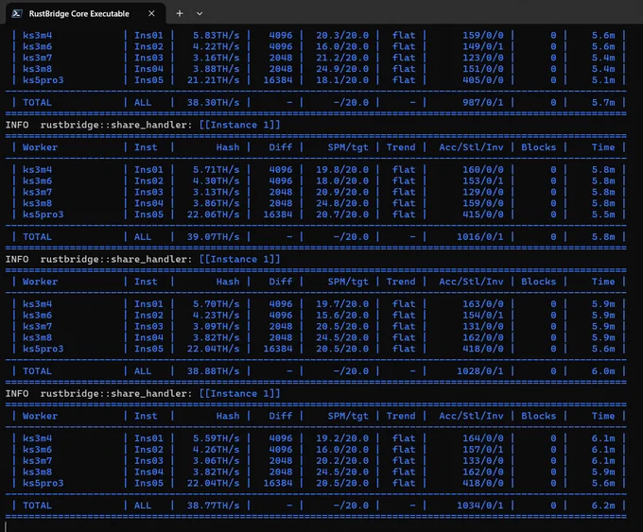643x532 pixels.
Task: Click the 19.7/20.0 SPM value
Action: [x=342, y=304]
